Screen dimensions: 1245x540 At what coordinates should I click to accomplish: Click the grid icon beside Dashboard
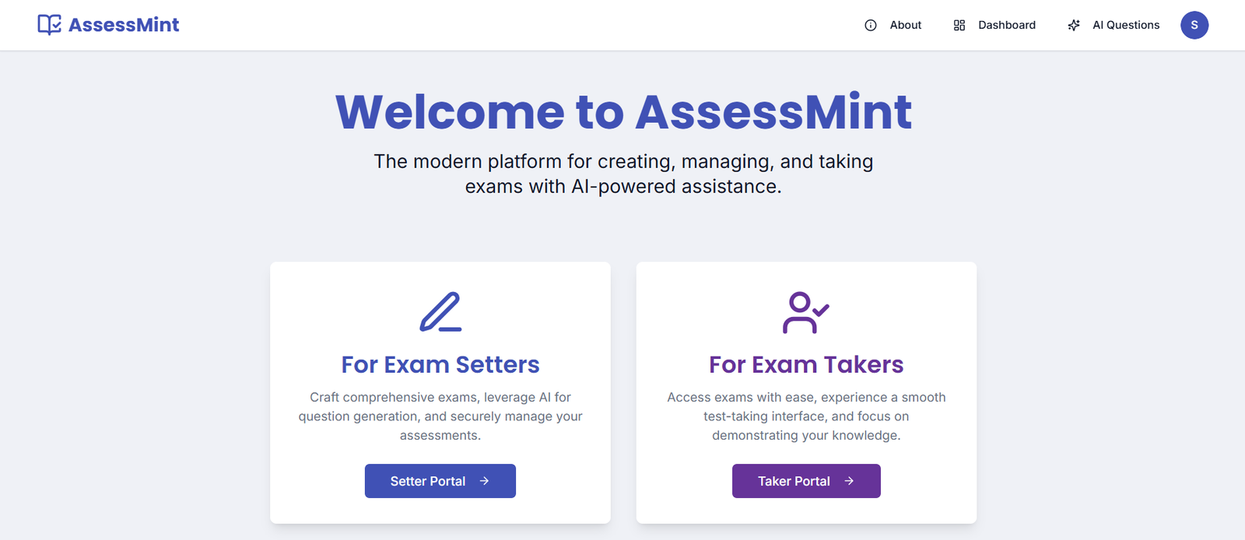click(959, 26)
